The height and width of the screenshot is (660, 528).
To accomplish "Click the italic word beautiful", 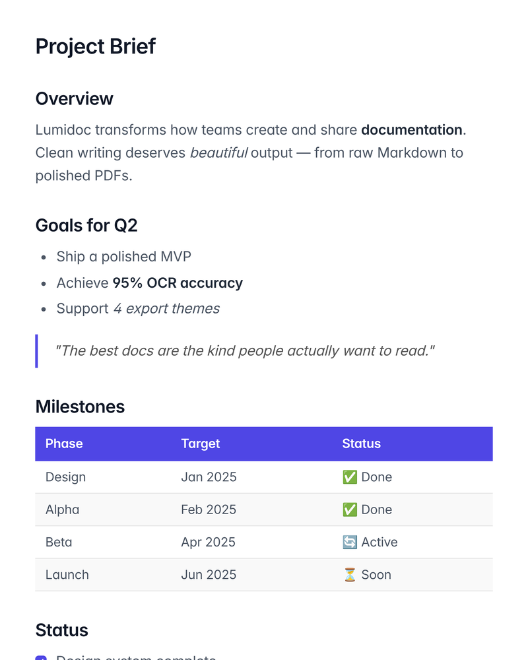I will (218, 153).
